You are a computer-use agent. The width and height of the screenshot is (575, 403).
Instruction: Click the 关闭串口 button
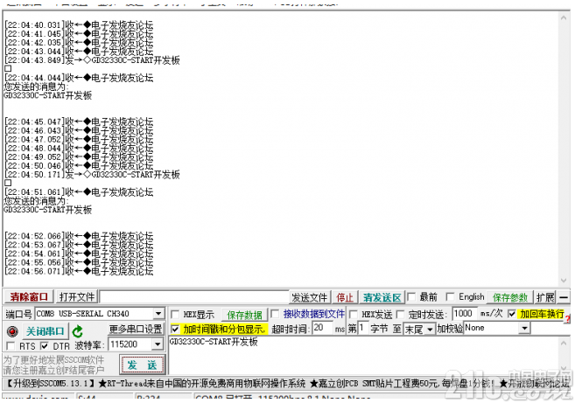point(46,331)
